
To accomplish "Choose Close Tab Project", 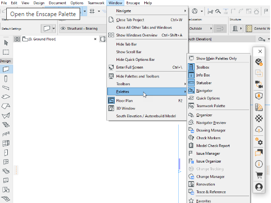I will pos(147,20).
